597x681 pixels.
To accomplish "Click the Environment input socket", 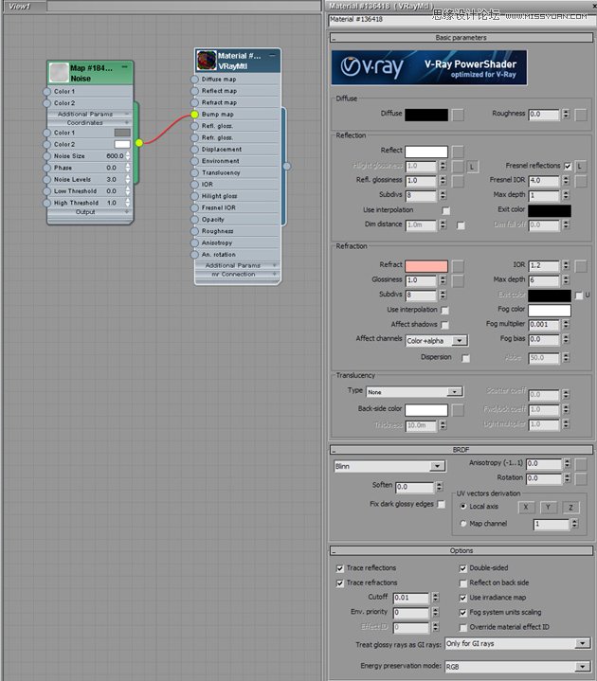I will (194, 161).
